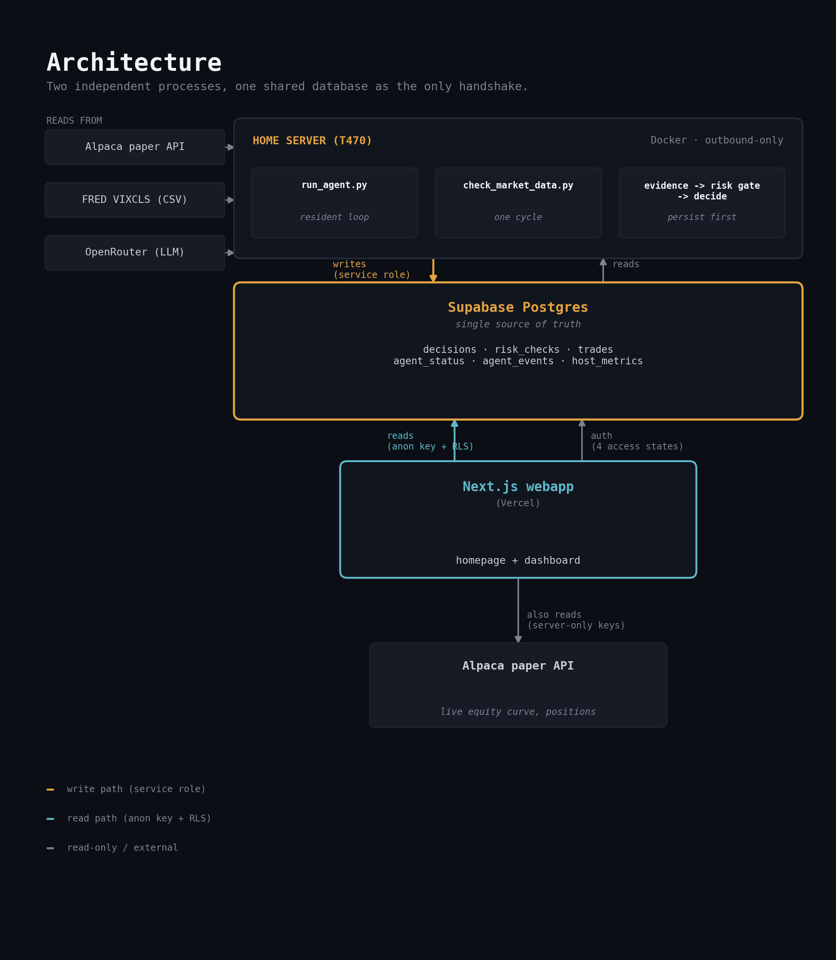
Task: Select the FRED VIXCLS (CSV) source box
Action: point(135,200)
